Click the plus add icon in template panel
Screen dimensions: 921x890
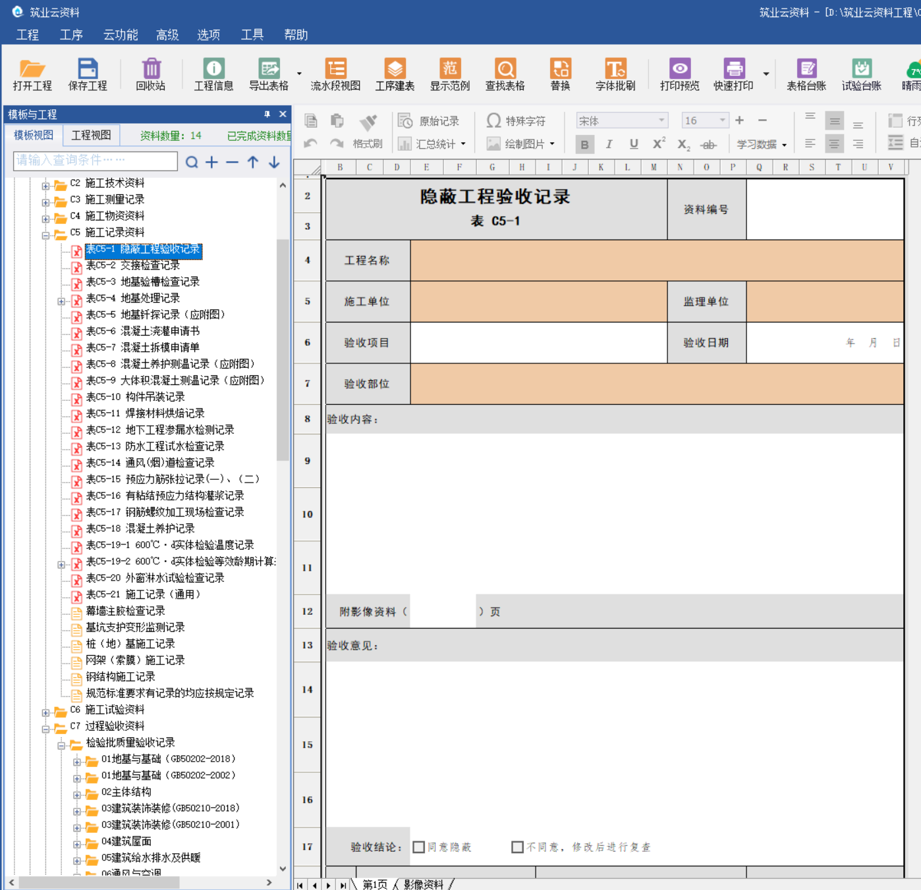[x=211, y=161]
